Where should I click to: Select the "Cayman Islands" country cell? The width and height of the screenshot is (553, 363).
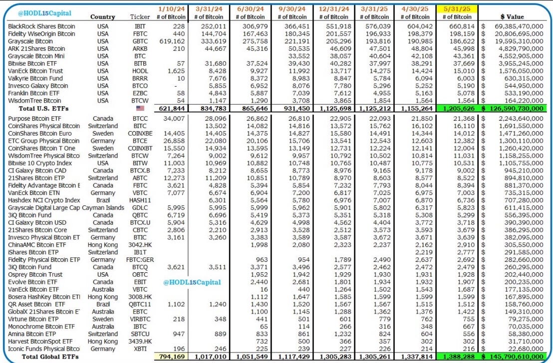tap(103, 207)
